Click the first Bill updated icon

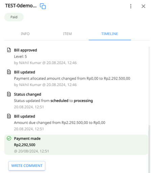[9, 72]
